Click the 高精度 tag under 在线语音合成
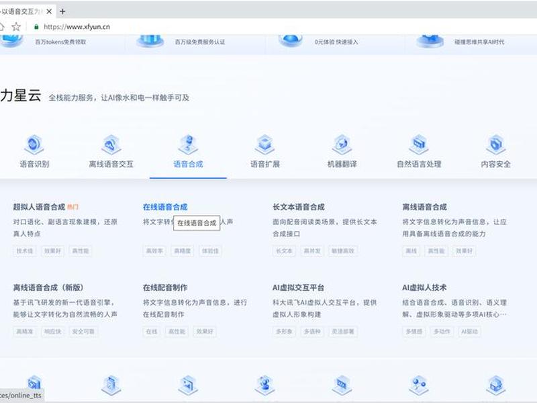Screen dimensions: 537x403 [182, 251]
